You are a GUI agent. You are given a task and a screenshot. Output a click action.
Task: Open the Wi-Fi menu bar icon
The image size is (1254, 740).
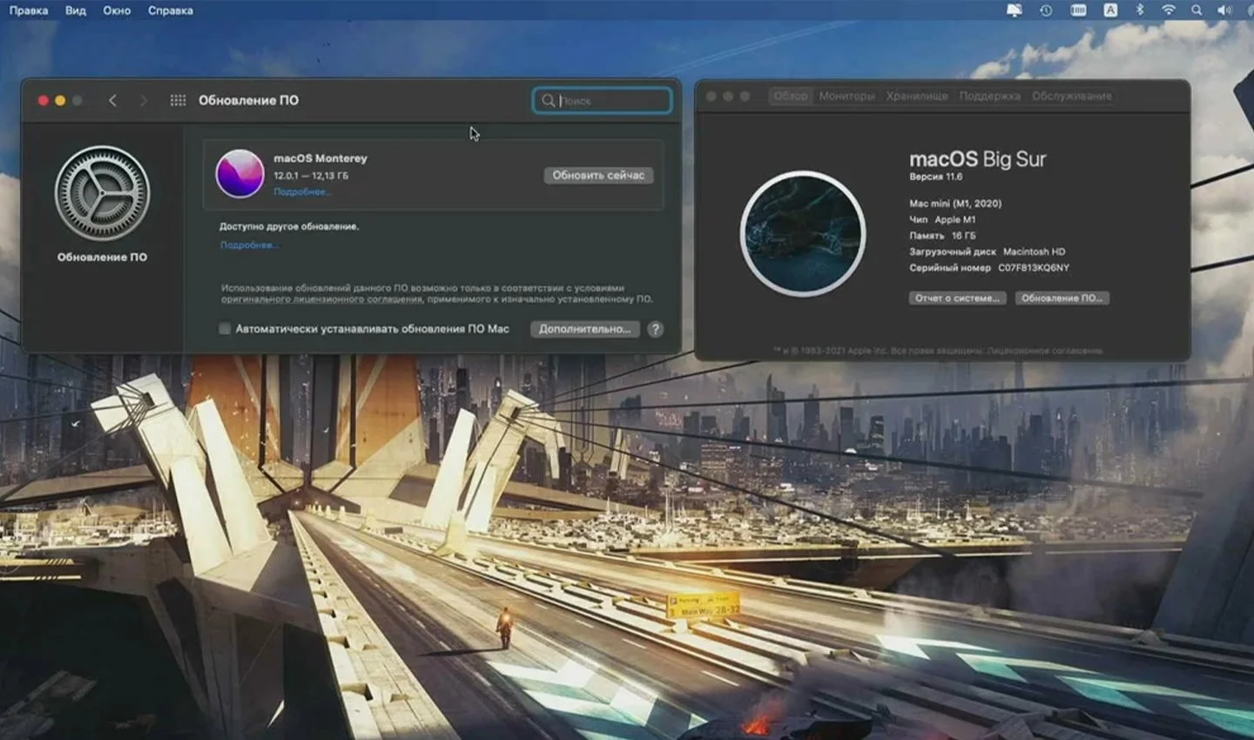tap(1169, 10)
